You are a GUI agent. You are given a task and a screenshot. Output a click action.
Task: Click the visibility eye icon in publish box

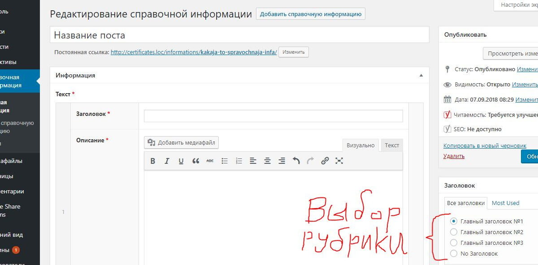[447, 85]
